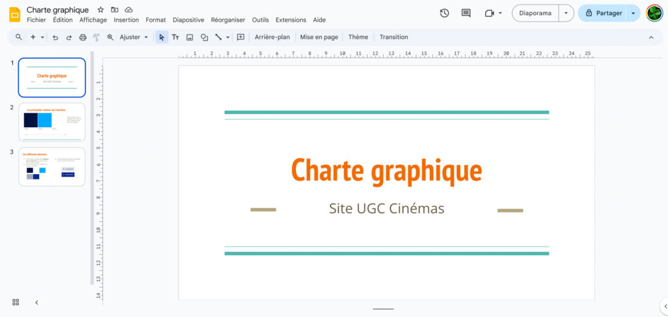Redo the last action
The height and width of the screenshot is (317, 668).
[68, 37]
